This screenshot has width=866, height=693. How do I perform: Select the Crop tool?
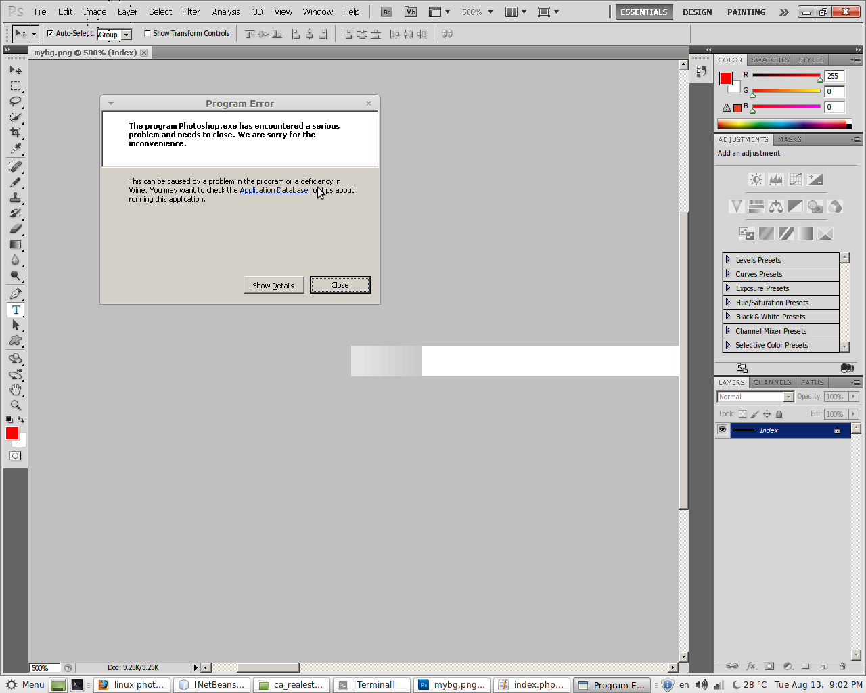(16, 133)
